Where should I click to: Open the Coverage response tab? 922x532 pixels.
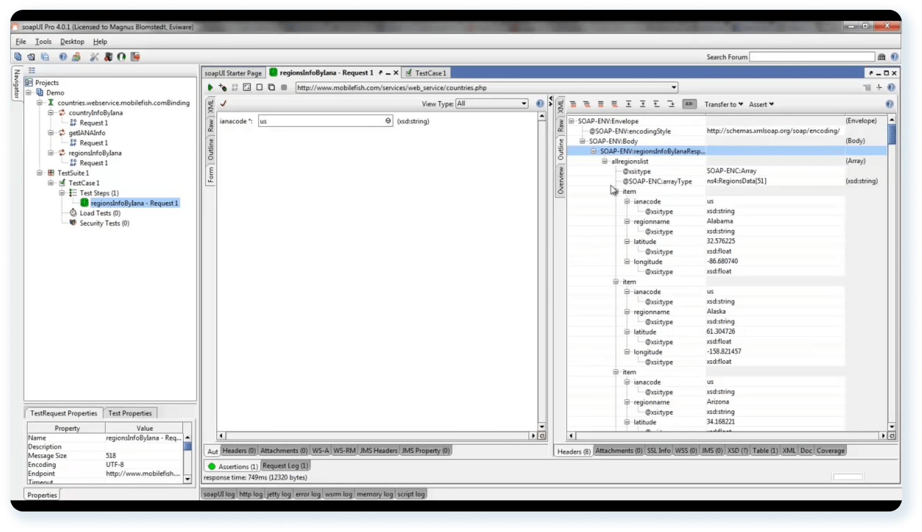pyautogui.click(x=830, y=450)
